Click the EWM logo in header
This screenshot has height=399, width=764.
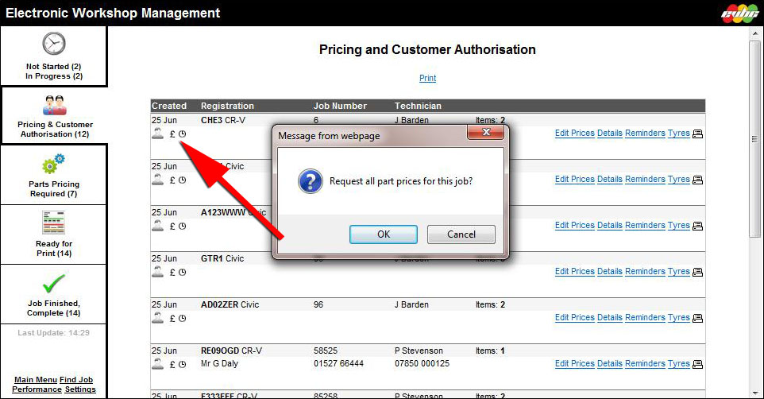coord(739,14)
